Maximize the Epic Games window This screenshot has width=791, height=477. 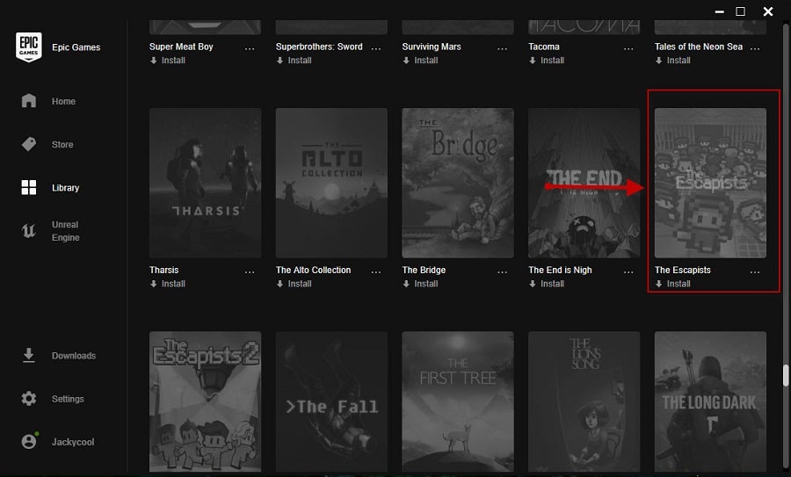pos(741,11)
